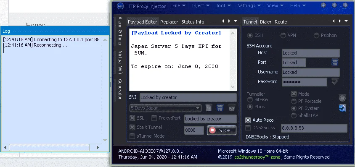Viewport: 355px width, 167px height.
Task: Show previous tab in Payload Editor panel
Action: pos(223,21)
